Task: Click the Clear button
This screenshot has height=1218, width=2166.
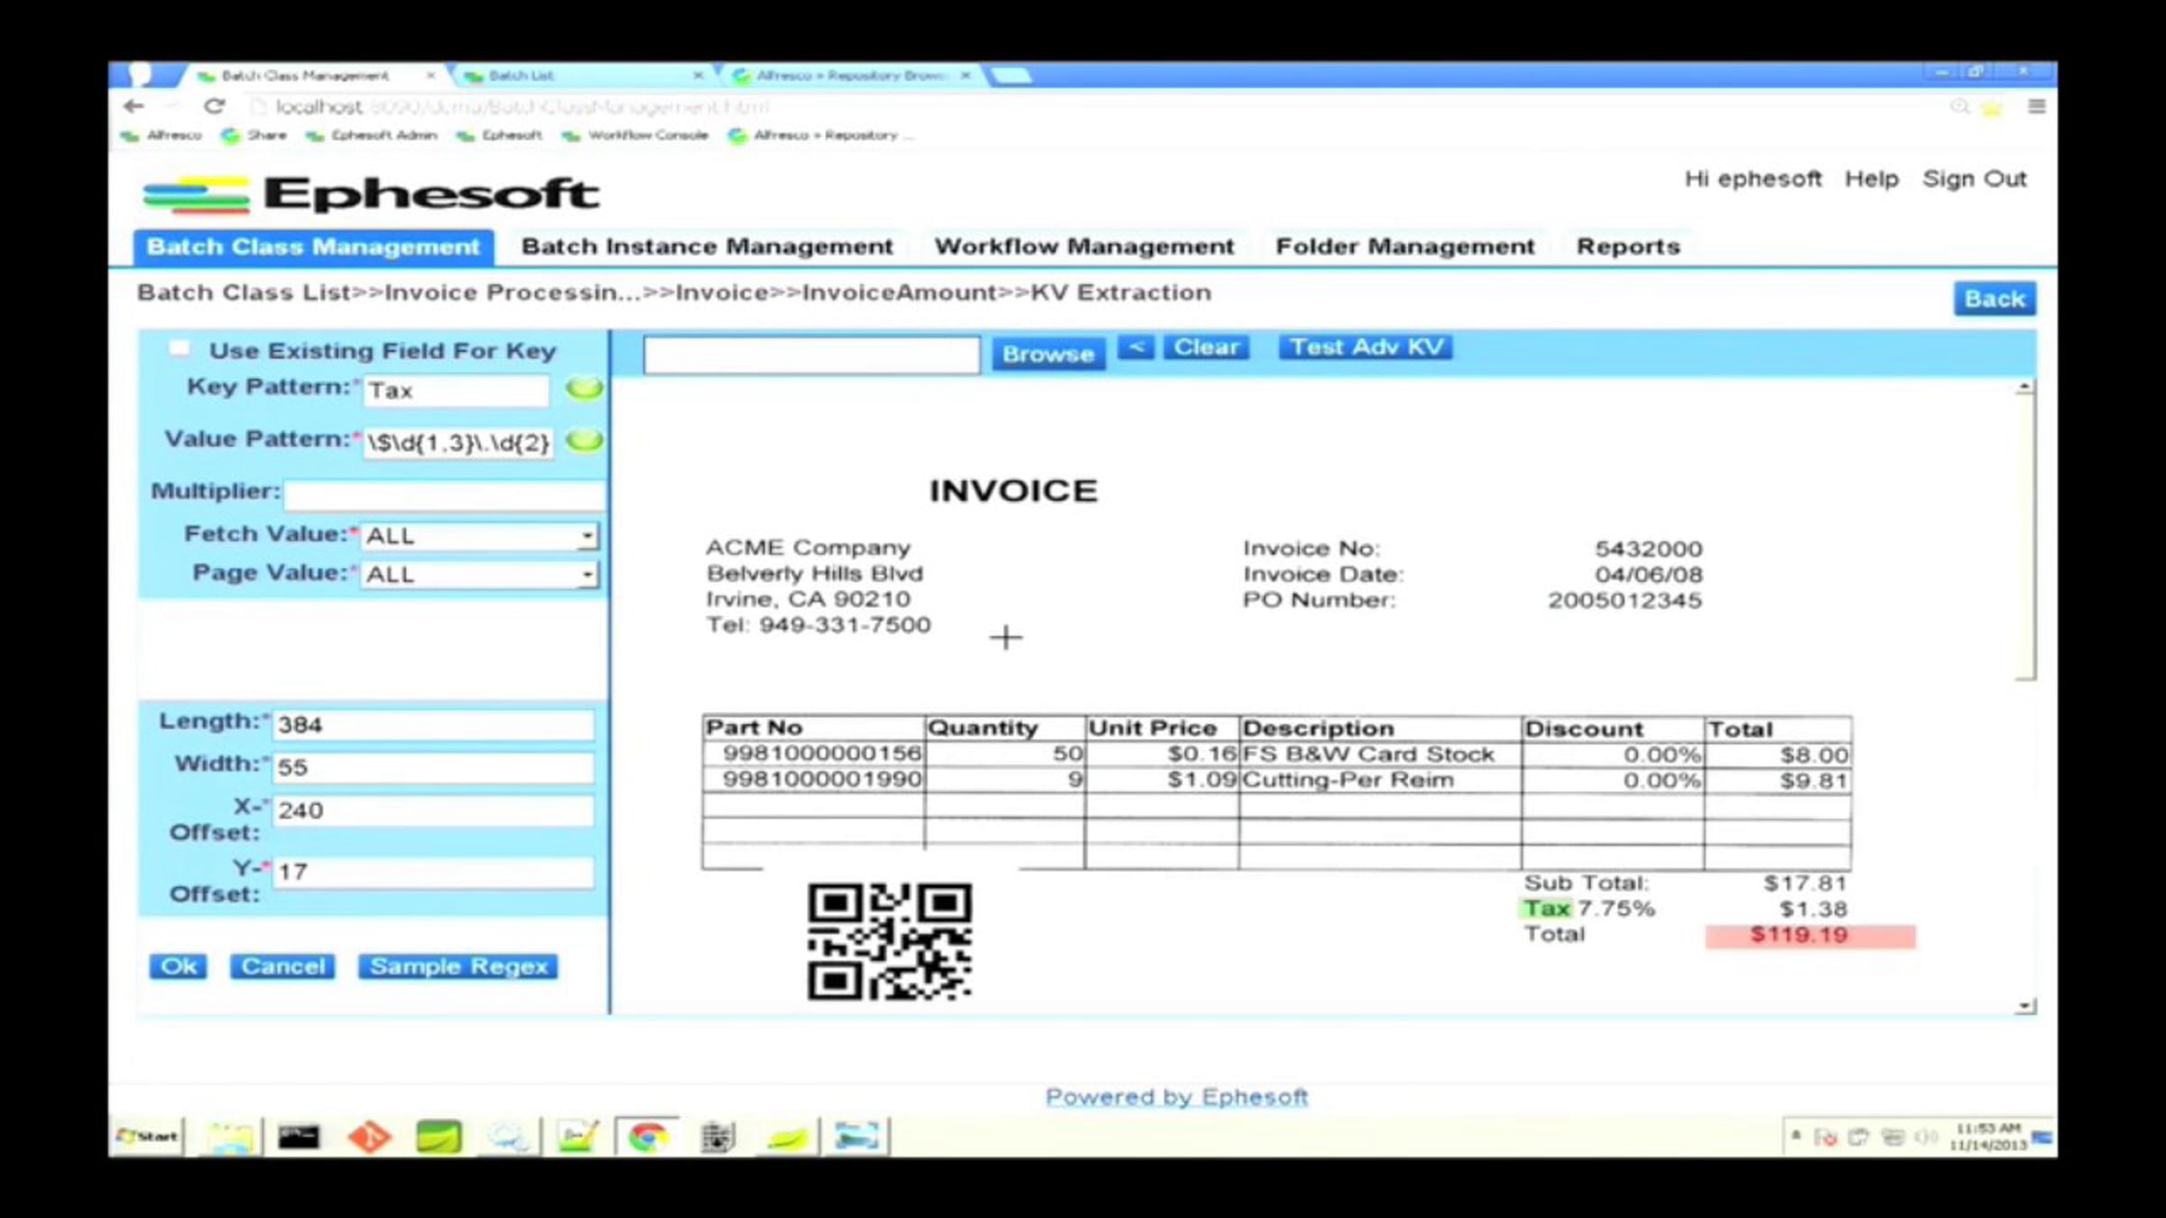Action: click(1206, 347)
